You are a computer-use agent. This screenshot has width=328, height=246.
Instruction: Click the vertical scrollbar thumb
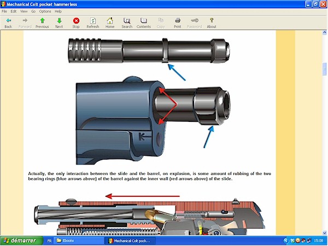[x=324, y=69]
